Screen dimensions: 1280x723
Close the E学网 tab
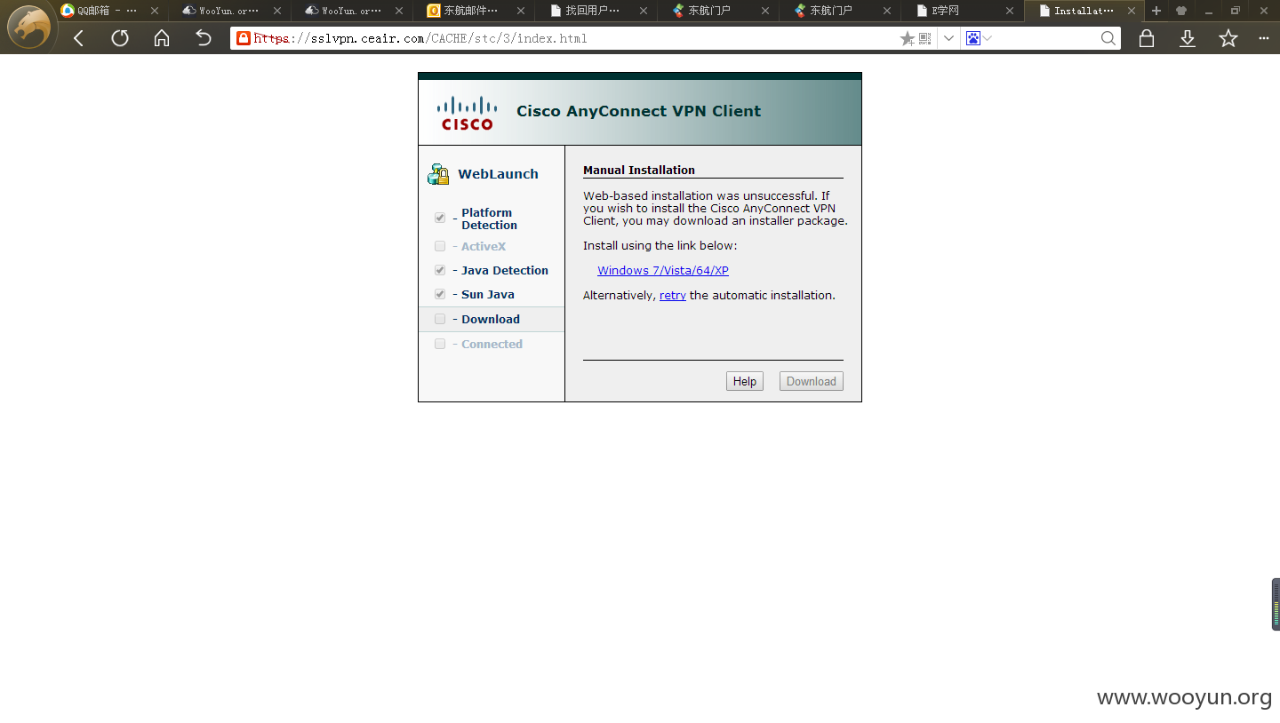pyautogui.click(x=1010, y=11)
